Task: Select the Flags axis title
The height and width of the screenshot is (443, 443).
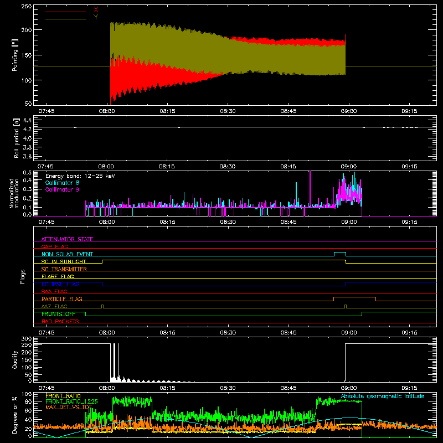Action: [23, 276]
